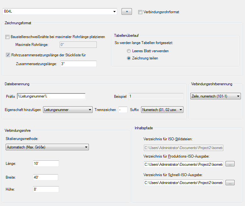Choose the Zeichnung teilen radio button
Image resolution: width=245 pixels, height=206 pixels.
[x=129, y=58]
